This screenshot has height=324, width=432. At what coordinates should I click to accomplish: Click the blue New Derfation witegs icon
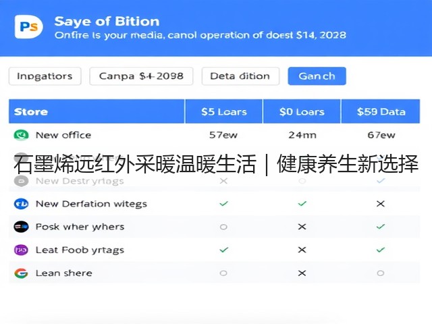pyautogui.click(x=21, y=204)
